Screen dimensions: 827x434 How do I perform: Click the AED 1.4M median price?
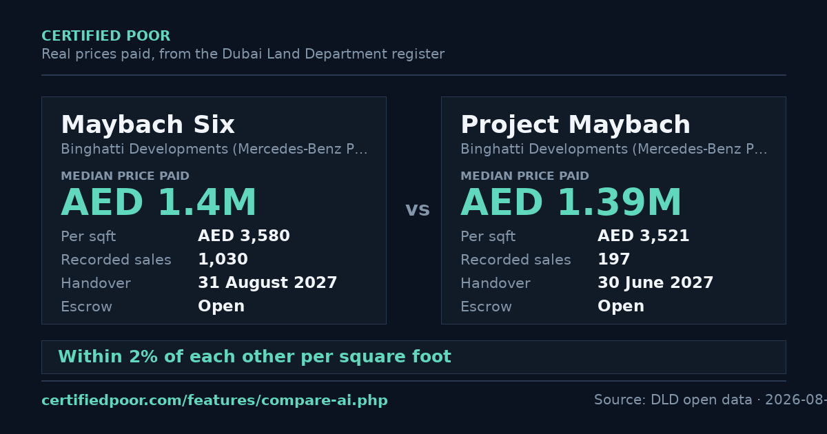click(159, 204)
